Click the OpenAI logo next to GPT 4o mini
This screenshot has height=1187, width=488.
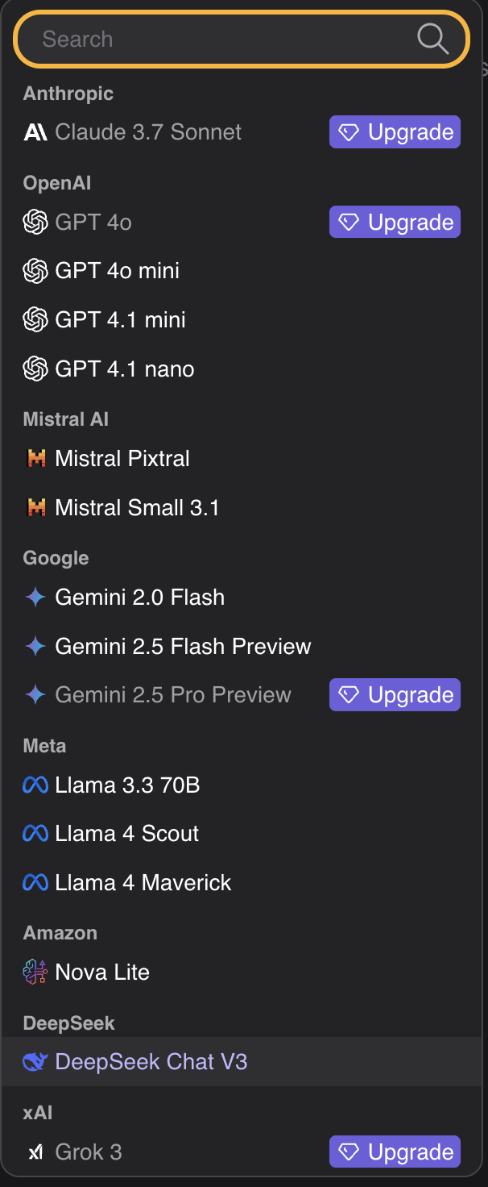(x=35, y=271)
